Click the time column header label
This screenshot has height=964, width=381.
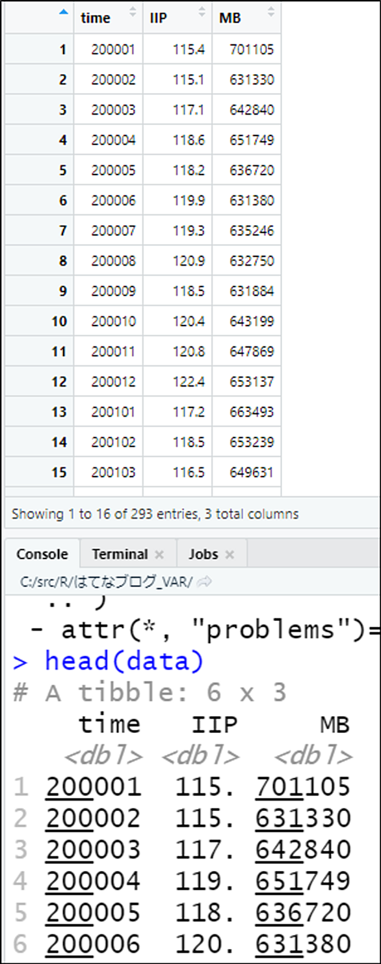(x=96, y=18)
